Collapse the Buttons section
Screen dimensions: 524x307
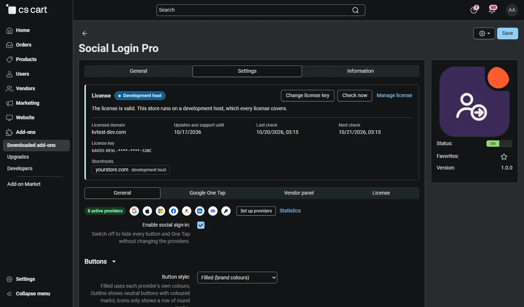[x=100, y=262]
